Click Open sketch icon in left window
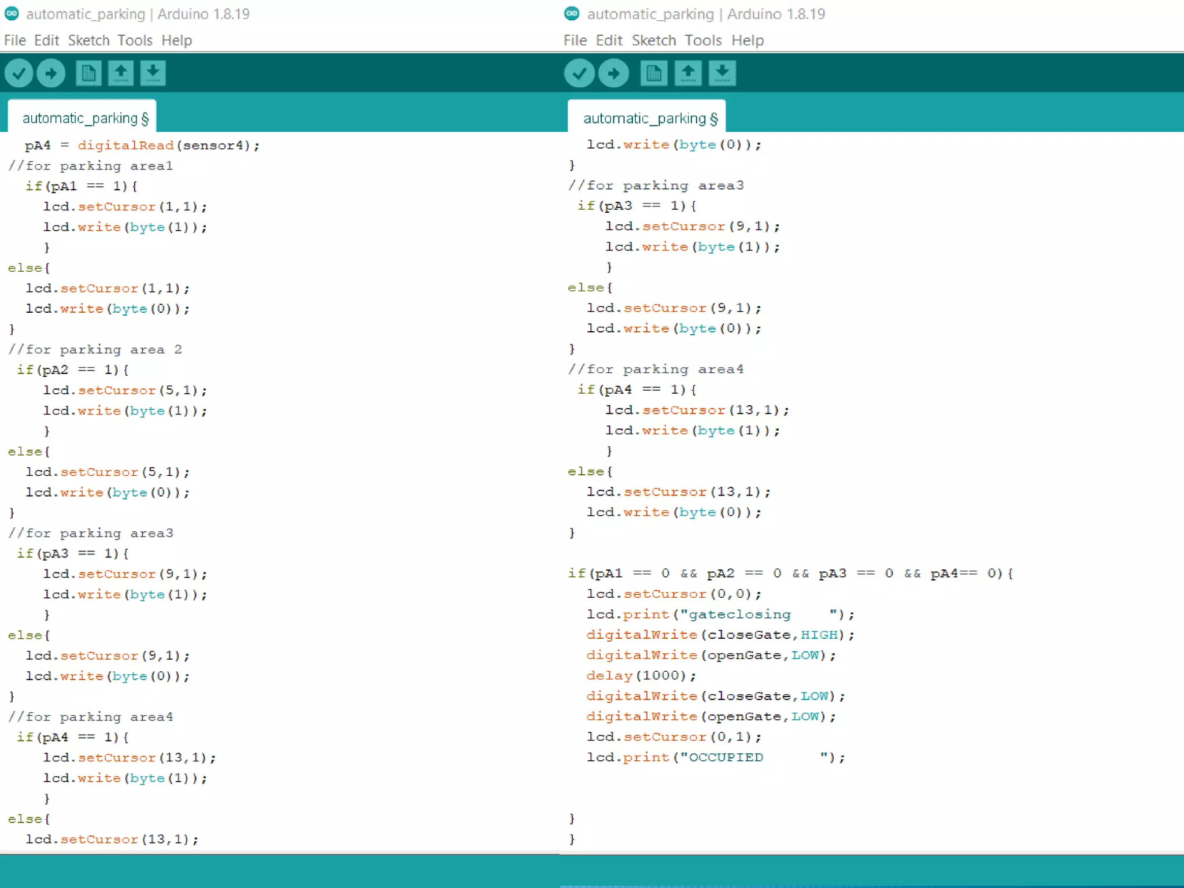Screen dimensions: 1184x888 coord(120,73)
